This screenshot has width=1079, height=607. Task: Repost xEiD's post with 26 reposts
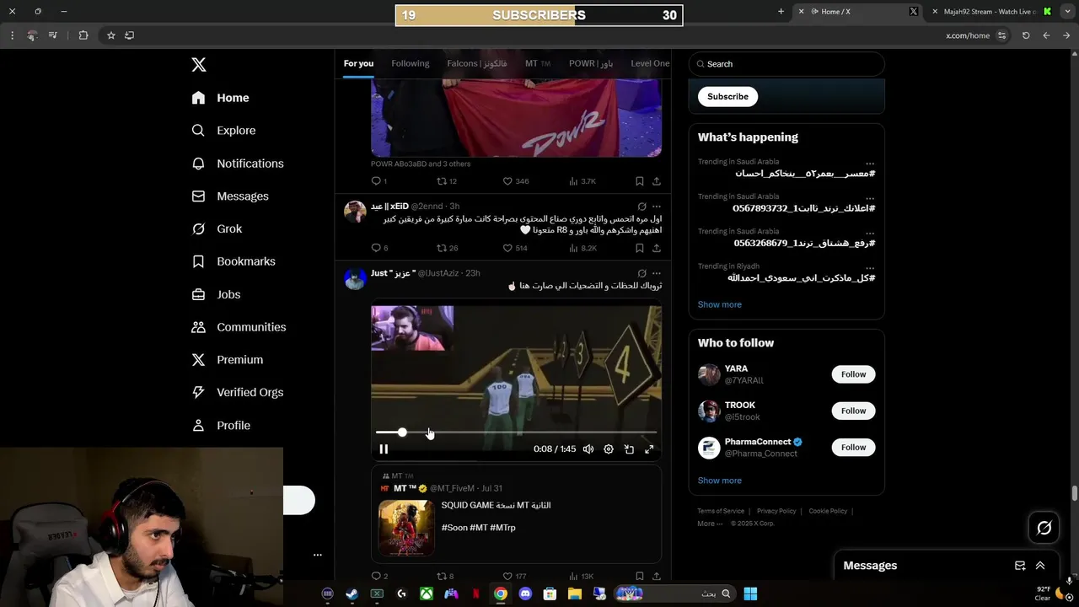click(446, 248)
